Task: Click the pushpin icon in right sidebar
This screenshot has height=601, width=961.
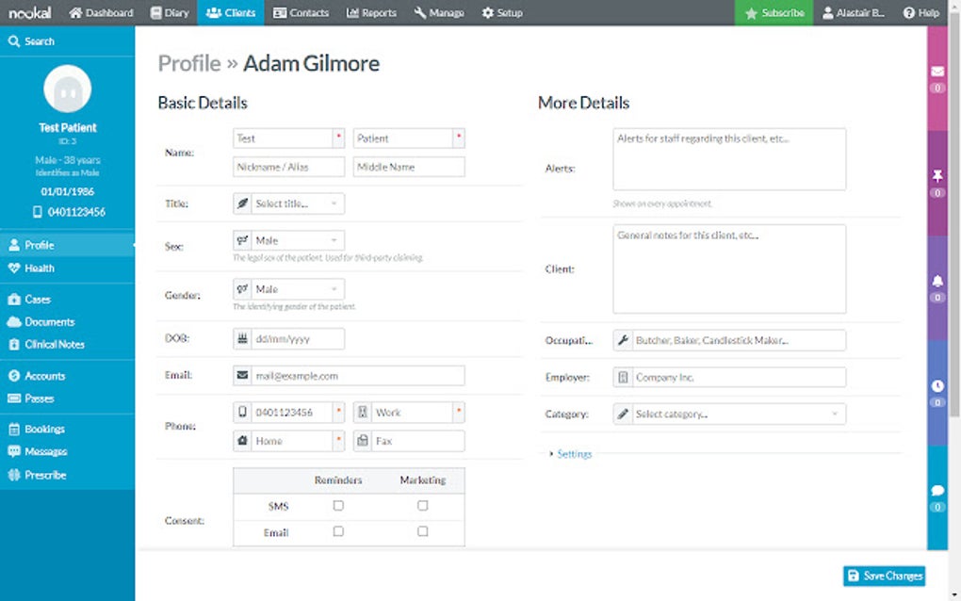Action: tap(937, 176)
